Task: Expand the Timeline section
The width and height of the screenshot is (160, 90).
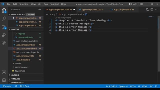Action: pyautogui.click(x=15, y=79)
